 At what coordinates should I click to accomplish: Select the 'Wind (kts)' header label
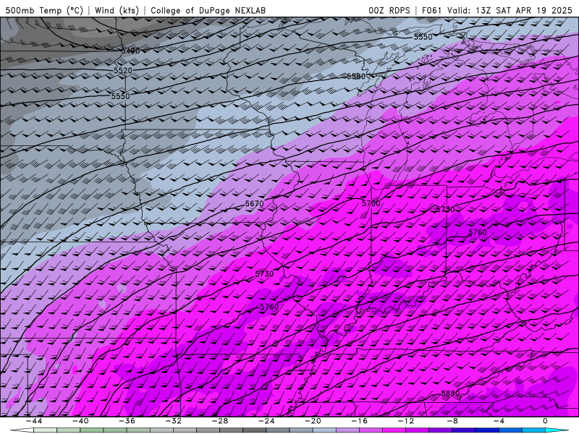click(117, 10)
